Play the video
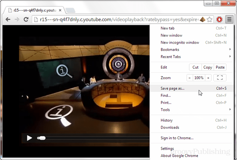The image size is (237, 160). tap(29, 138)
